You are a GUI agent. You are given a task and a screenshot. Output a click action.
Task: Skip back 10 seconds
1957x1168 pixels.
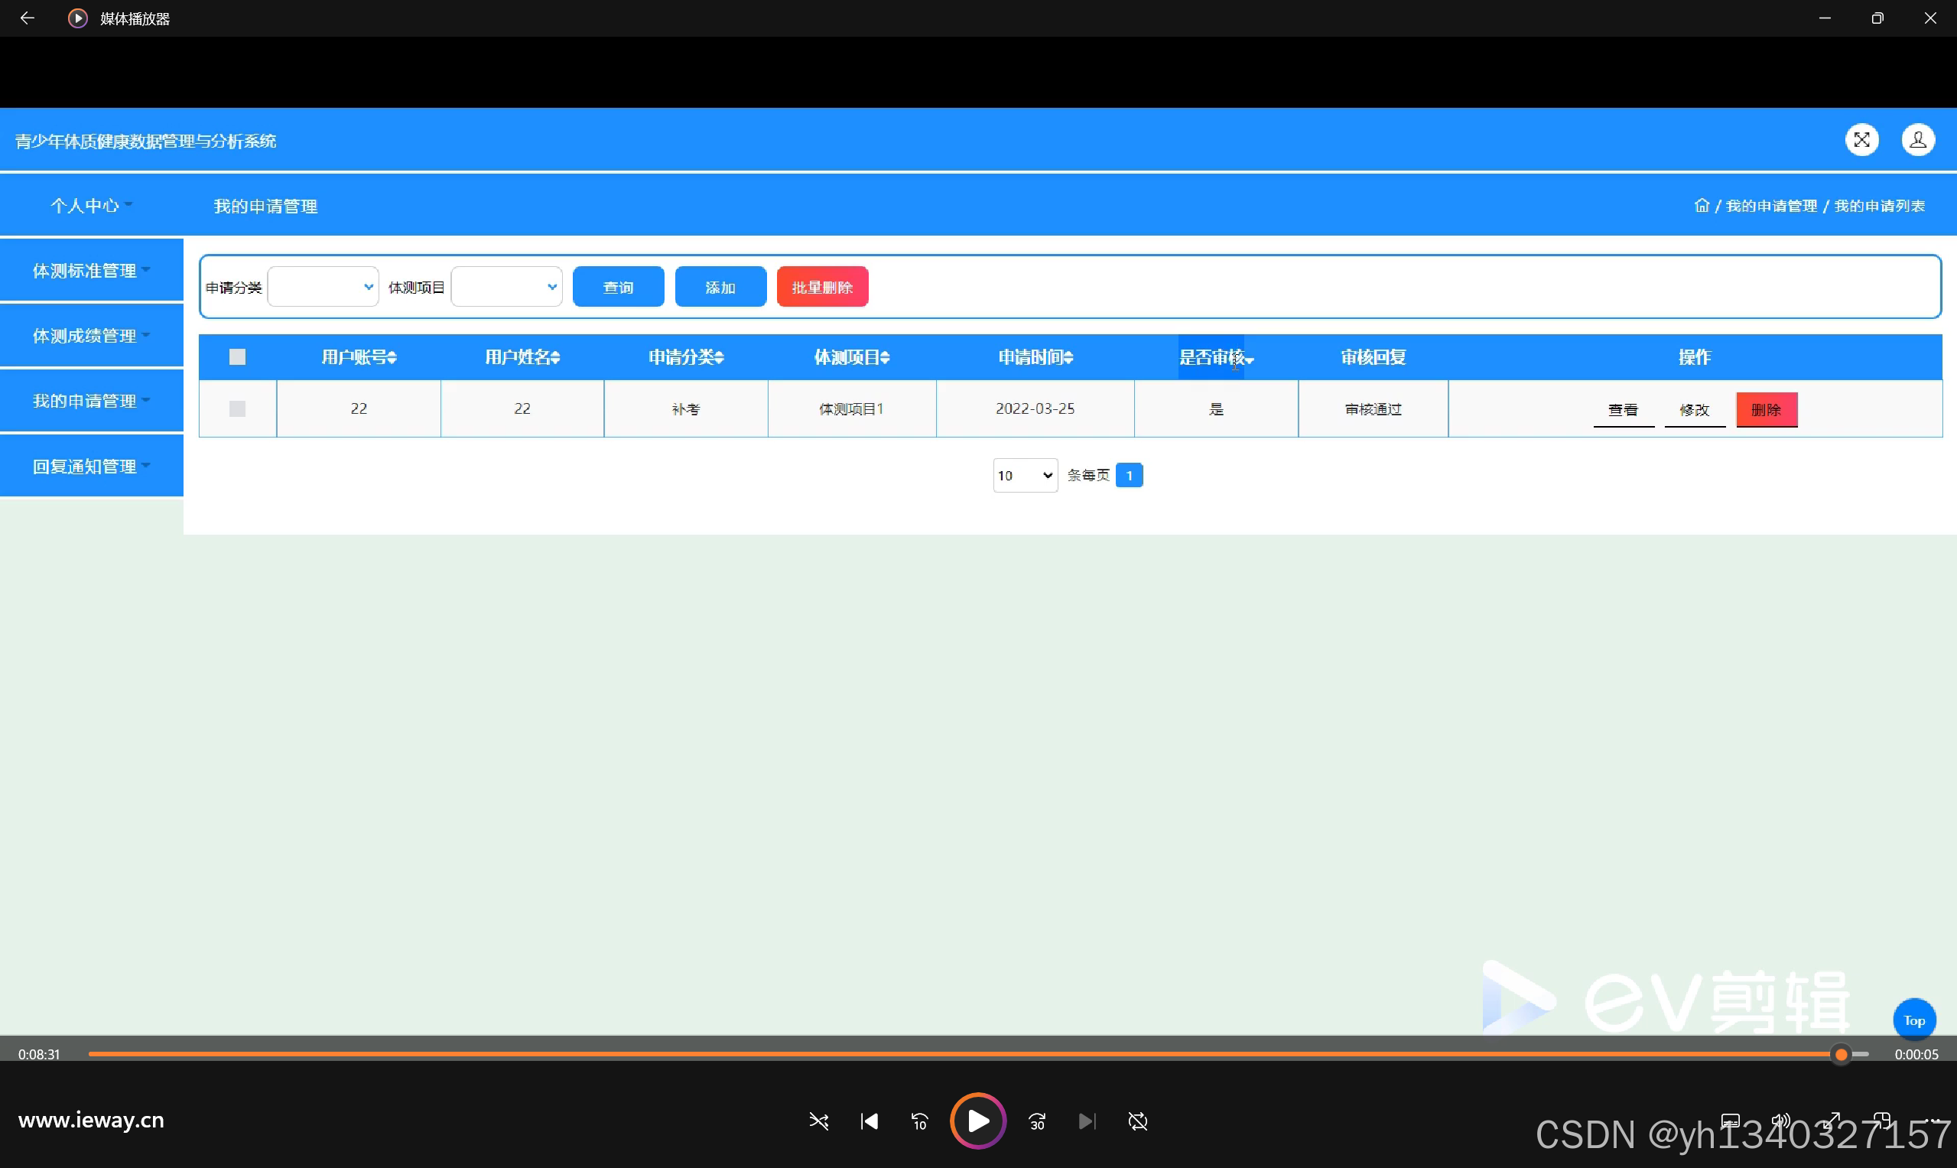[919, 1121]
